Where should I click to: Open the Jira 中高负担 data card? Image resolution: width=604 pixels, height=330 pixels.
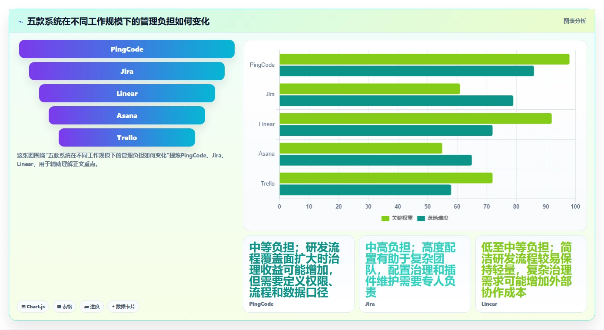[415, 274]
